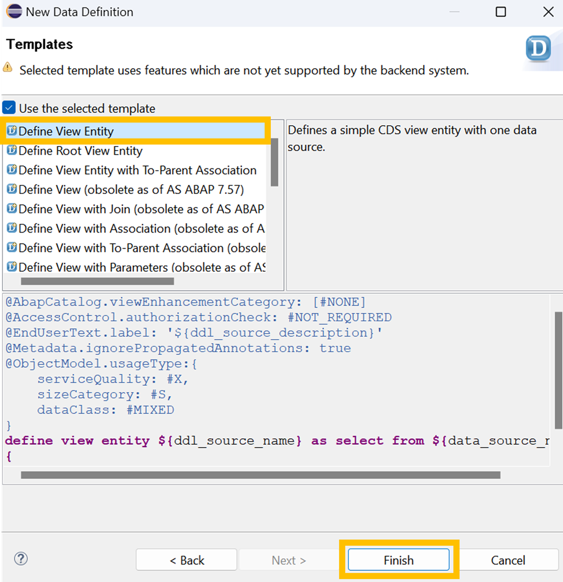Click icon beside To-Parent Association view entity template
This screenshot has width=563, height=582.
coord(12,170)
